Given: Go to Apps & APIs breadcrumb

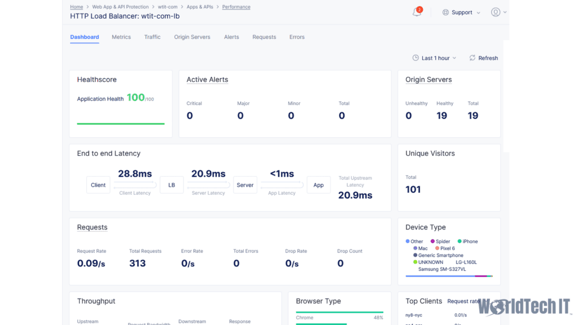Looking at the screenshot, I should (200, 7).
